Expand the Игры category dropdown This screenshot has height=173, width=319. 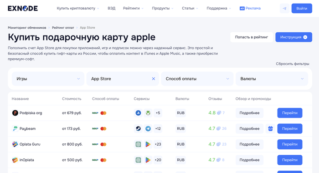pyautogui.click(x=48, y=79)
